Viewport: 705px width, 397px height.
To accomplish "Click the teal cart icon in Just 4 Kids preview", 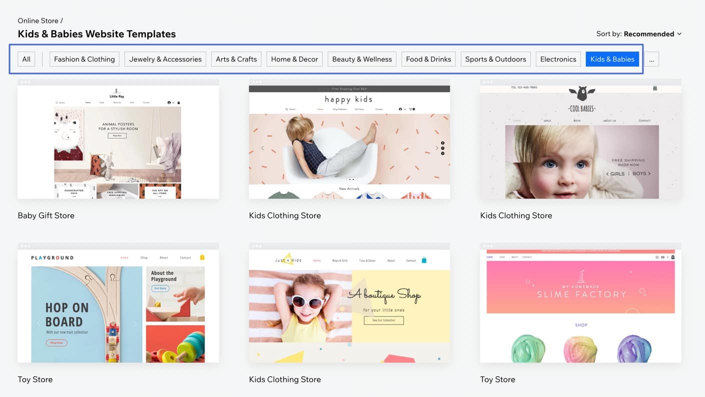I will pos(424,260).
